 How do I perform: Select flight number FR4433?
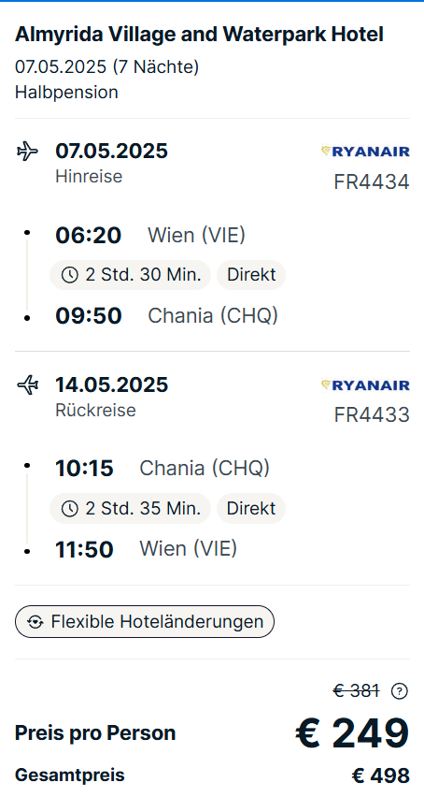pos(372,415)
